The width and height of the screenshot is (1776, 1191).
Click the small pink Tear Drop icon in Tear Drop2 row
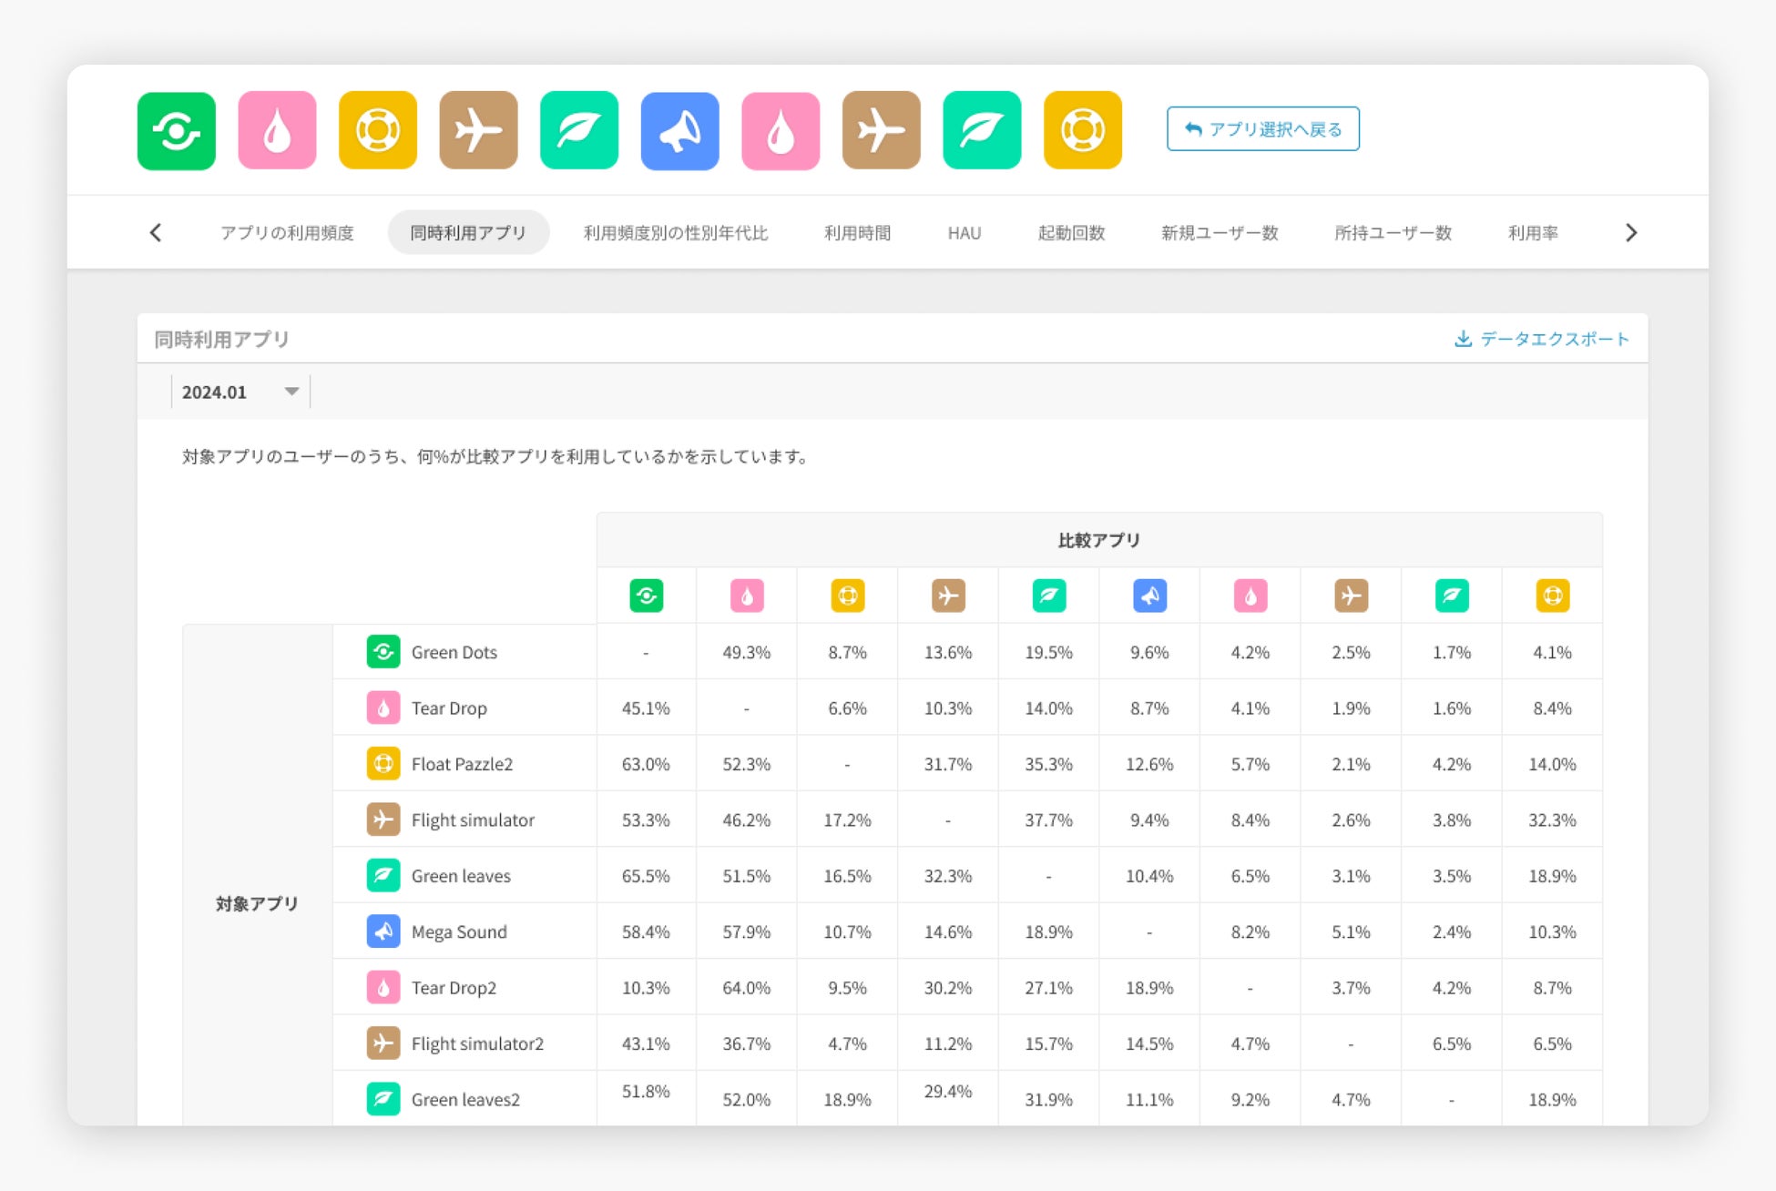point(383,987)
